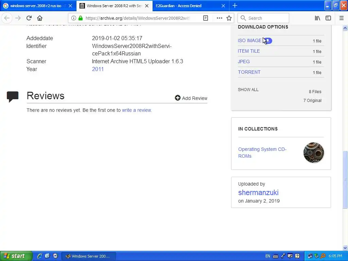
Task: Open the JPEG download option
Action: pos(244,62)
